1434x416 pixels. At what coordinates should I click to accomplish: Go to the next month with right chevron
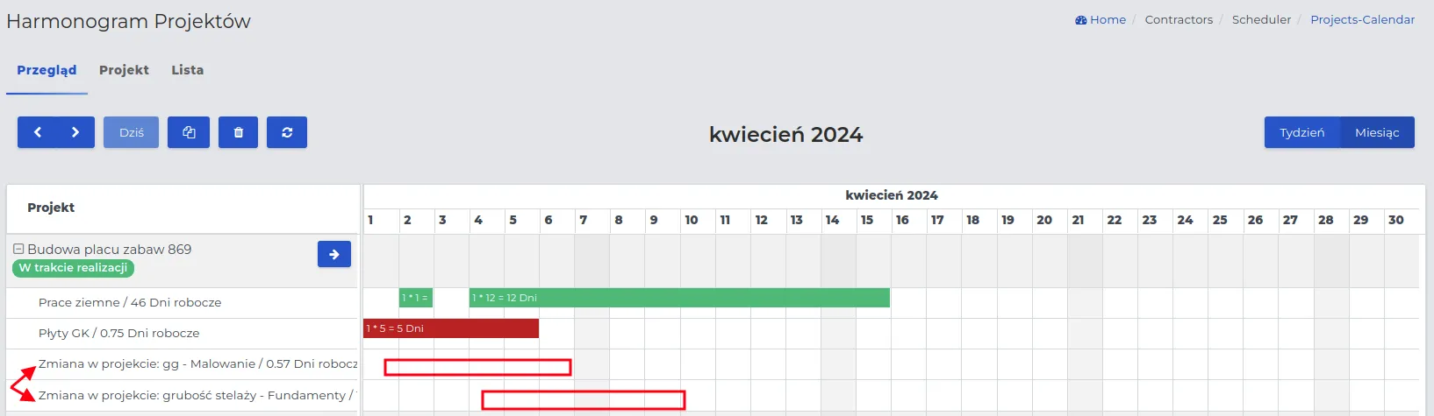pos(75,132)
